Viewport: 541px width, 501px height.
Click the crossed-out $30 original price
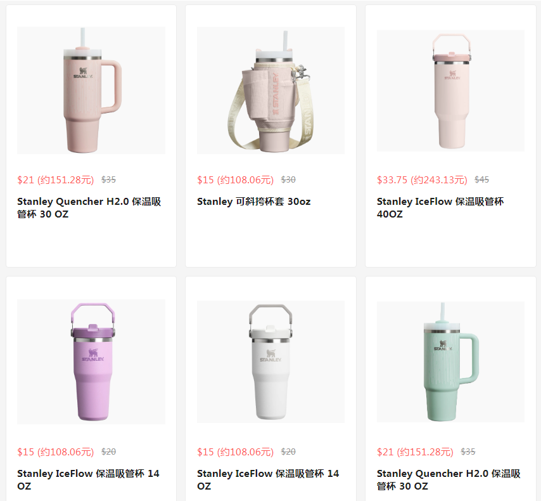[x=288, y=179]
